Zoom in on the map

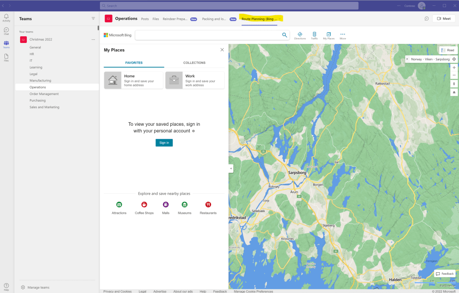pos(454,68)
